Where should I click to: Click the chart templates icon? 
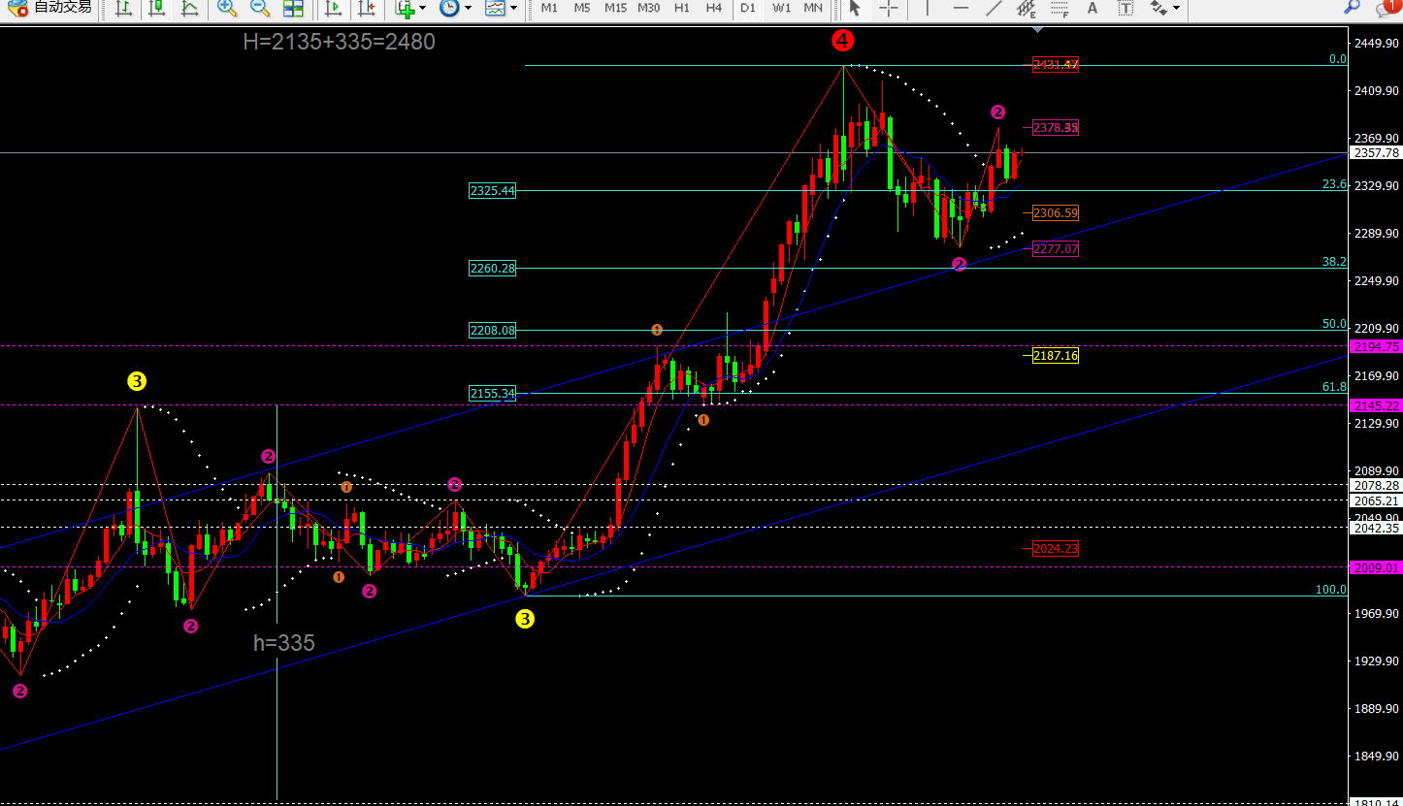[495, 9]
